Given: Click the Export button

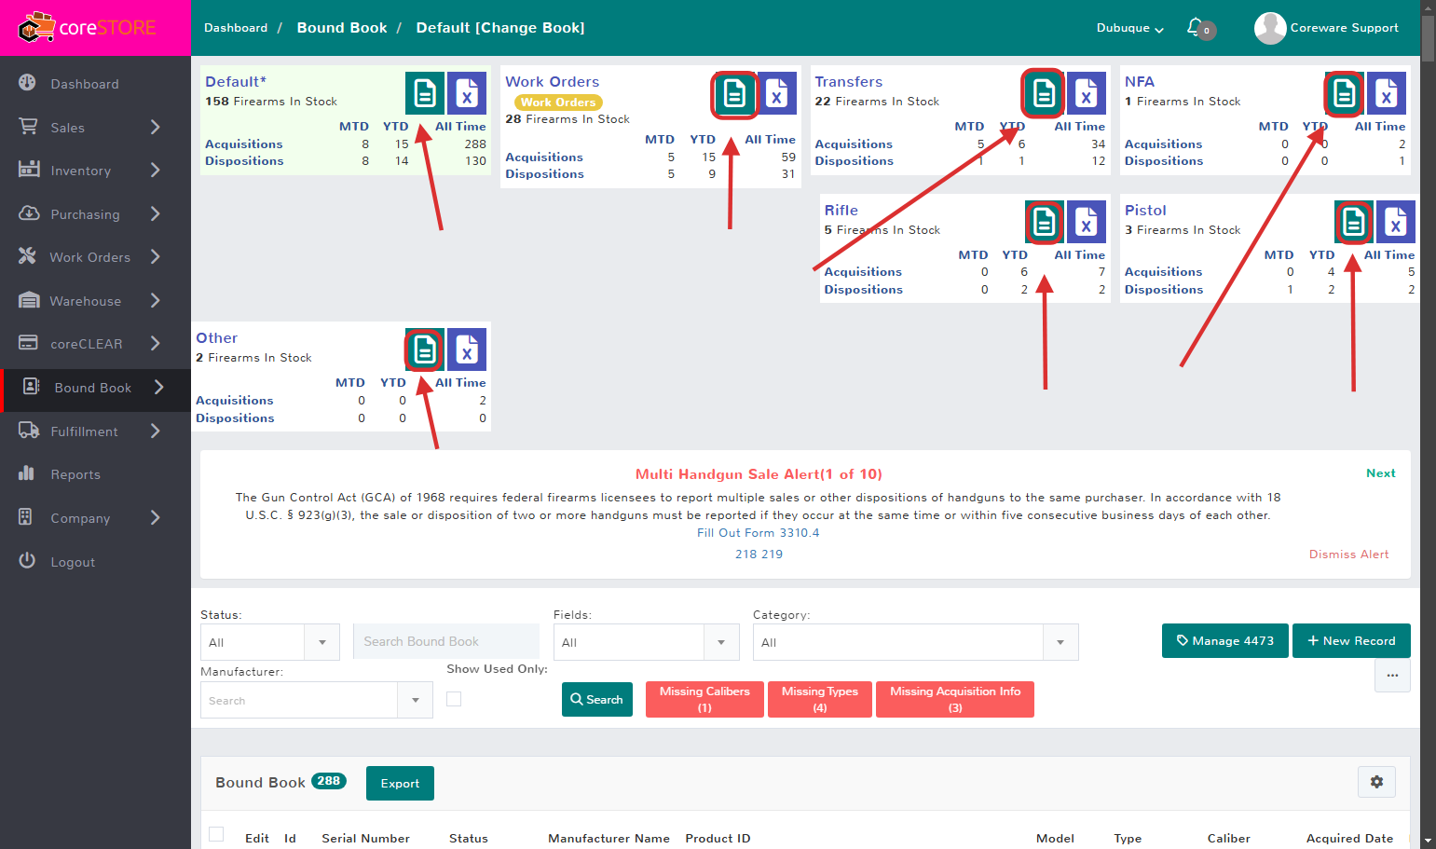Looking at the screenshot, I should [x=400, y=783].
